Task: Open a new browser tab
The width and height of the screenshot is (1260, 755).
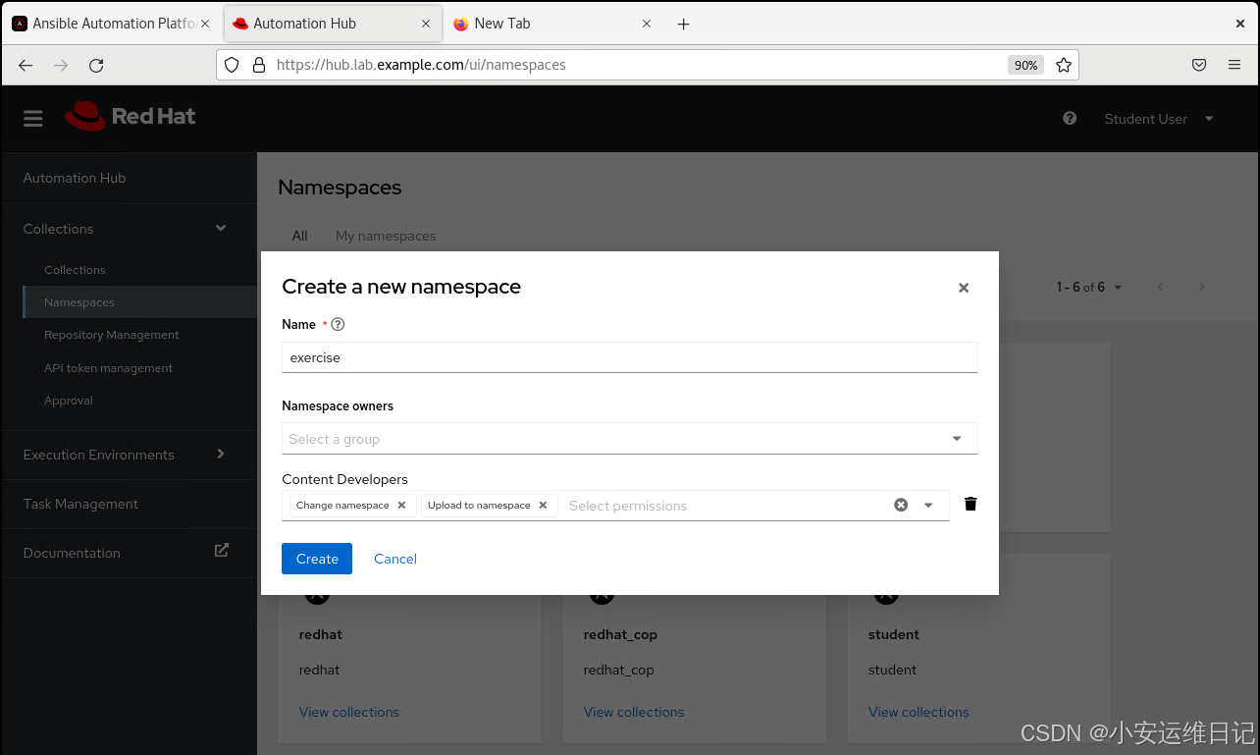Action: pyautogui.click(x=684, y=24)
